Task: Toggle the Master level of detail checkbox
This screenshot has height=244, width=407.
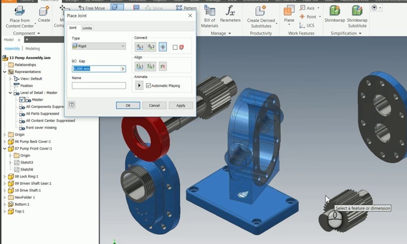Action: 22,100
